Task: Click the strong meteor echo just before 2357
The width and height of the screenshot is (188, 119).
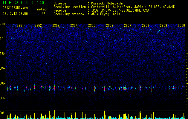Action: point(125,88)
